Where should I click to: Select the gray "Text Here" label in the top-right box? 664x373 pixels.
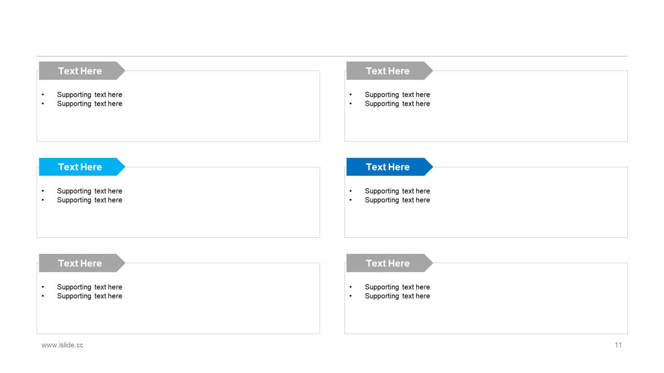(390, 71)
